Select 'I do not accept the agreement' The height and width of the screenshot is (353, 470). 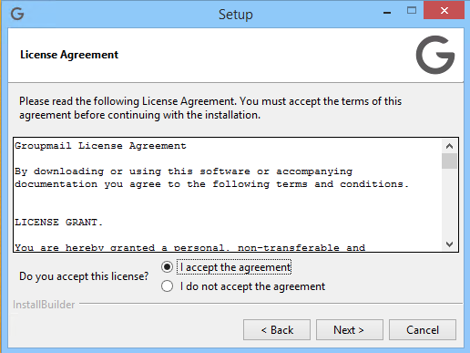(x=167, y=286)
